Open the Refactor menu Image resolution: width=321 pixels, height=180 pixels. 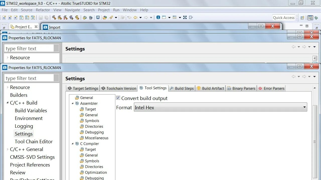[x=43, y=10]
